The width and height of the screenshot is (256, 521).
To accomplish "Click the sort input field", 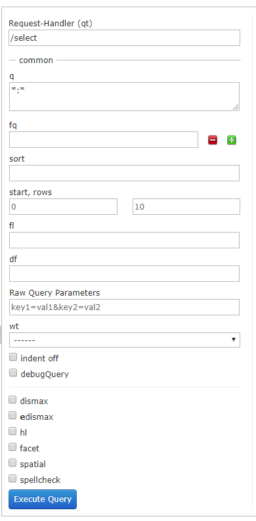I will coord(124,173).
